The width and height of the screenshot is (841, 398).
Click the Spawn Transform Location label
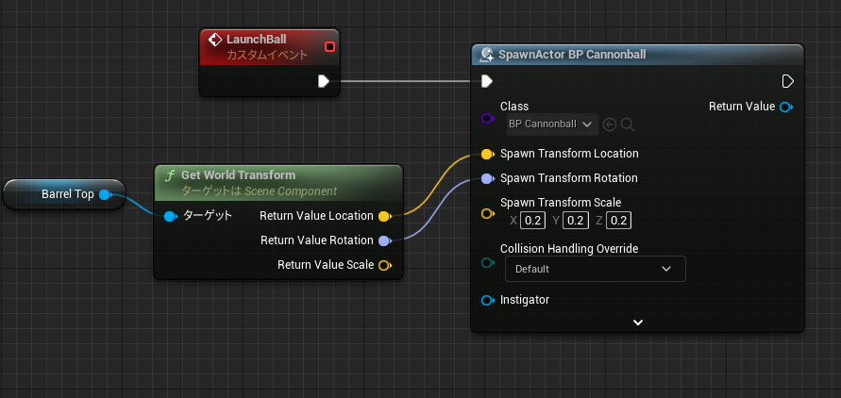point(569,154)
